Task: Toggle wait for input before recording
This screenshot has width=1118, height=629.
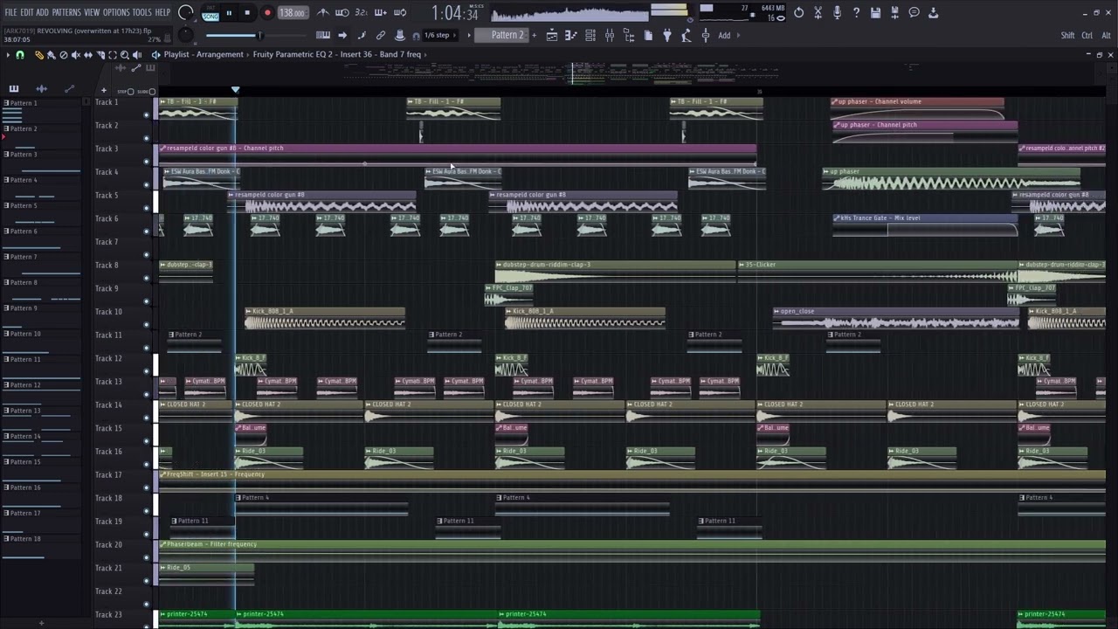Action: pyautogui.click(x=342, y=12)
